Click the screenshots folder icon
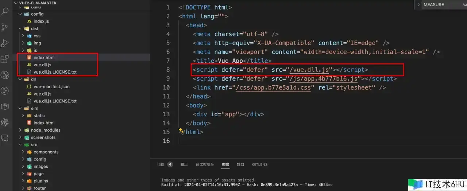 pyautogui.click(x=27, y=137)
